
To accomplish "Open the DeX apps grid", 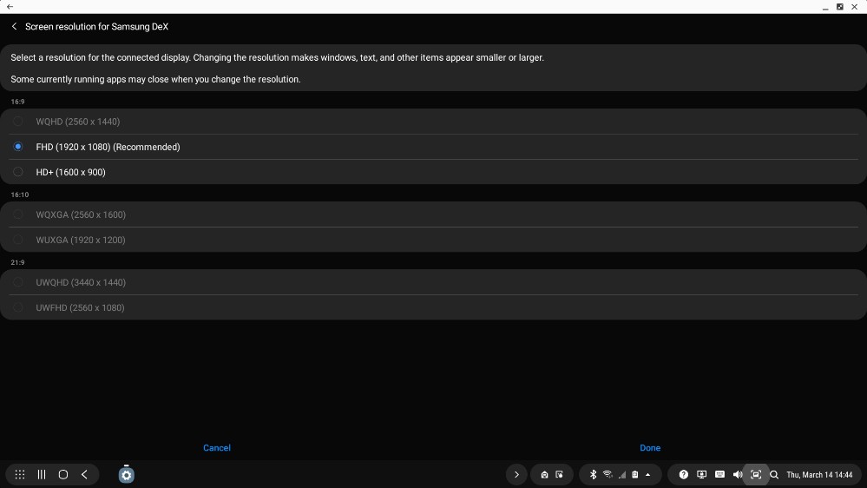I will click(x=20, y=475).
